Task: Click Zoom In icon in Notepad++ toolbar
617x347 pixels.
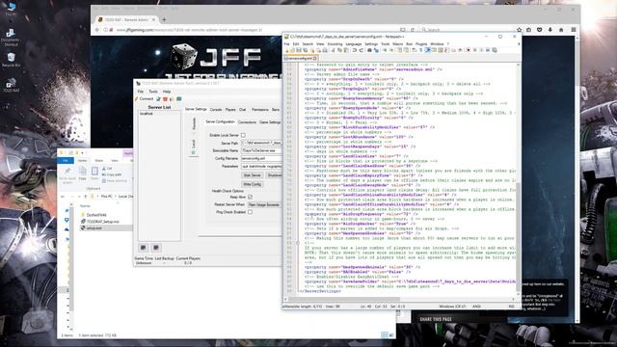Action: tap(385, 50)
